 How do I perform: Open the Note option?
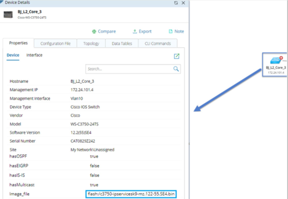[176, 31]
